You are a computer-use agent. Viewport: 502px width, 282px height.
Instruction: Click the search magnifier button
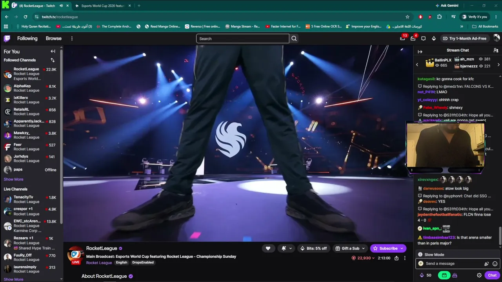click(294, 38)
